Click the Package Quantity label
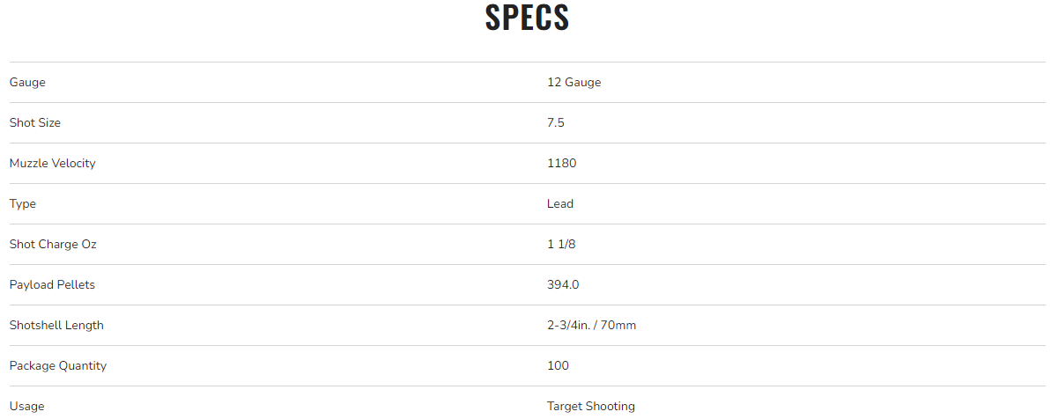 tap(58, 366)
